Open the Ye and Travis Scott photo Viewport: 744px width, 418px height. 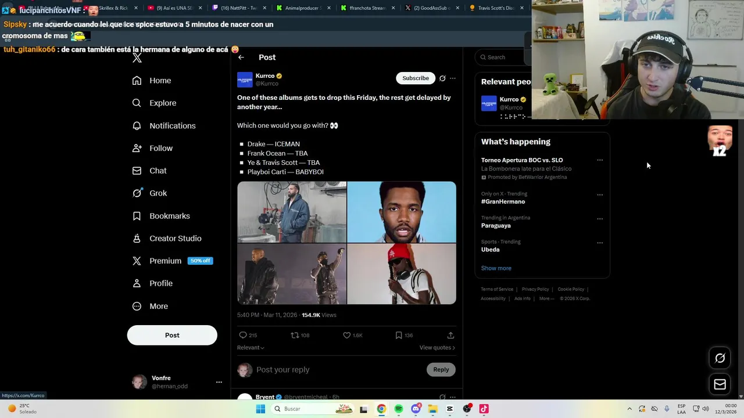[x=292, y=274]
